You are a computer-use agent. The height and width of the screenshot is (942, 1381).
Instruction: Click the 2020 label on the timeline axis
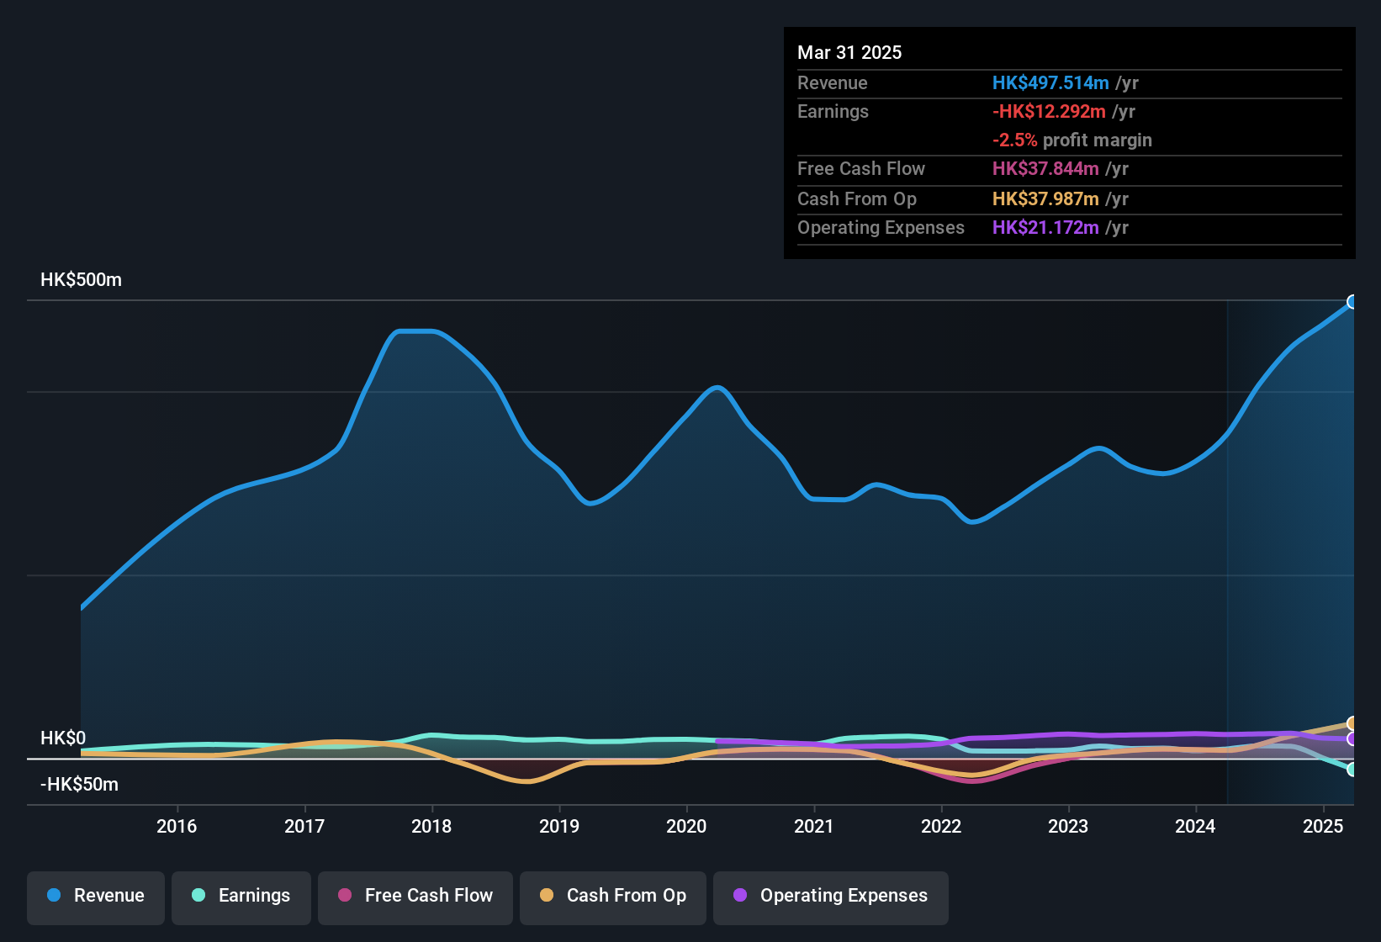pyautogui.click(x=686, y=827)
